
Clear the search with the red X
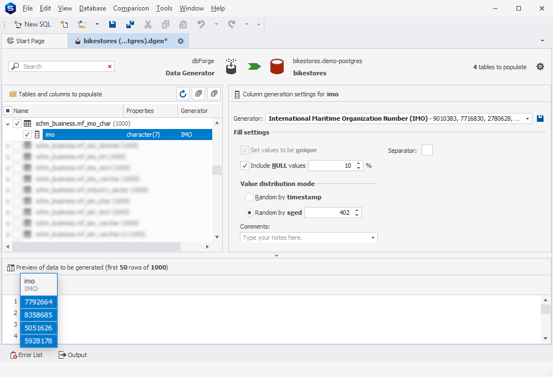tap(110, 66)
